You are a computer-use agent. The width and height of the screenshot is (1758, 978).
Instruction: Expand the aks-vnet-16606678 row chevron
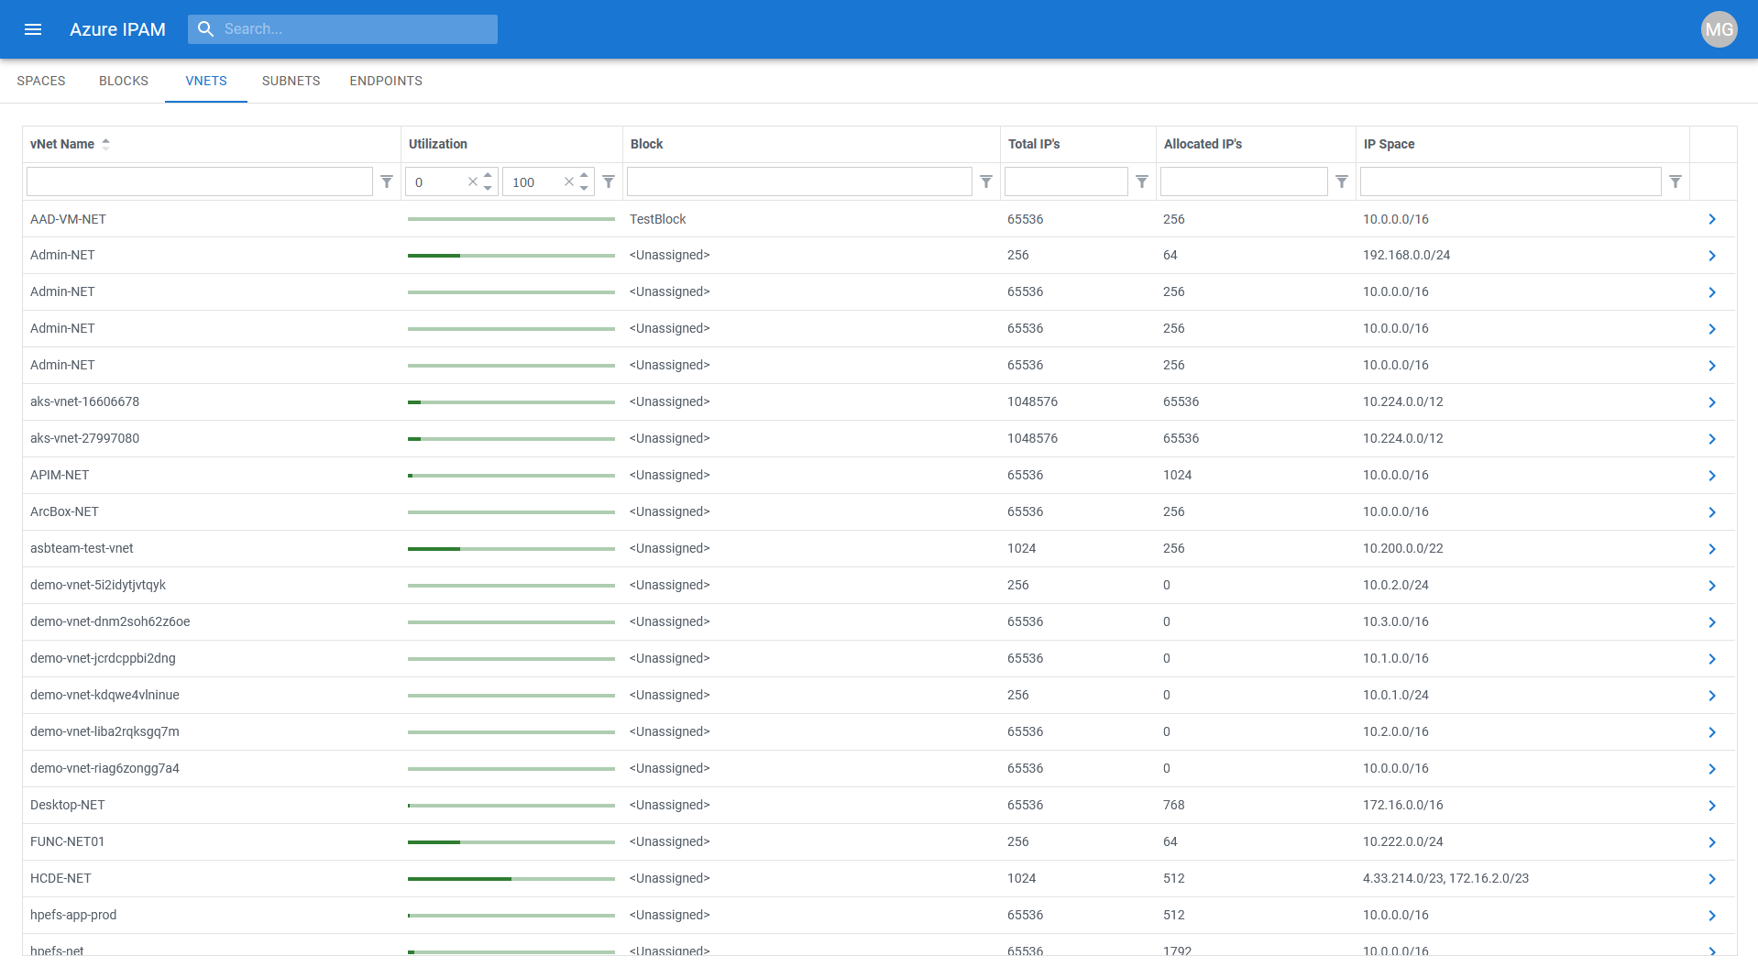click(x=1712, y=402)
